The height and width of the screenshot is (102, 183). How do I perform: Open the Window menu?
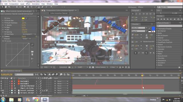(x=49, y=4)
